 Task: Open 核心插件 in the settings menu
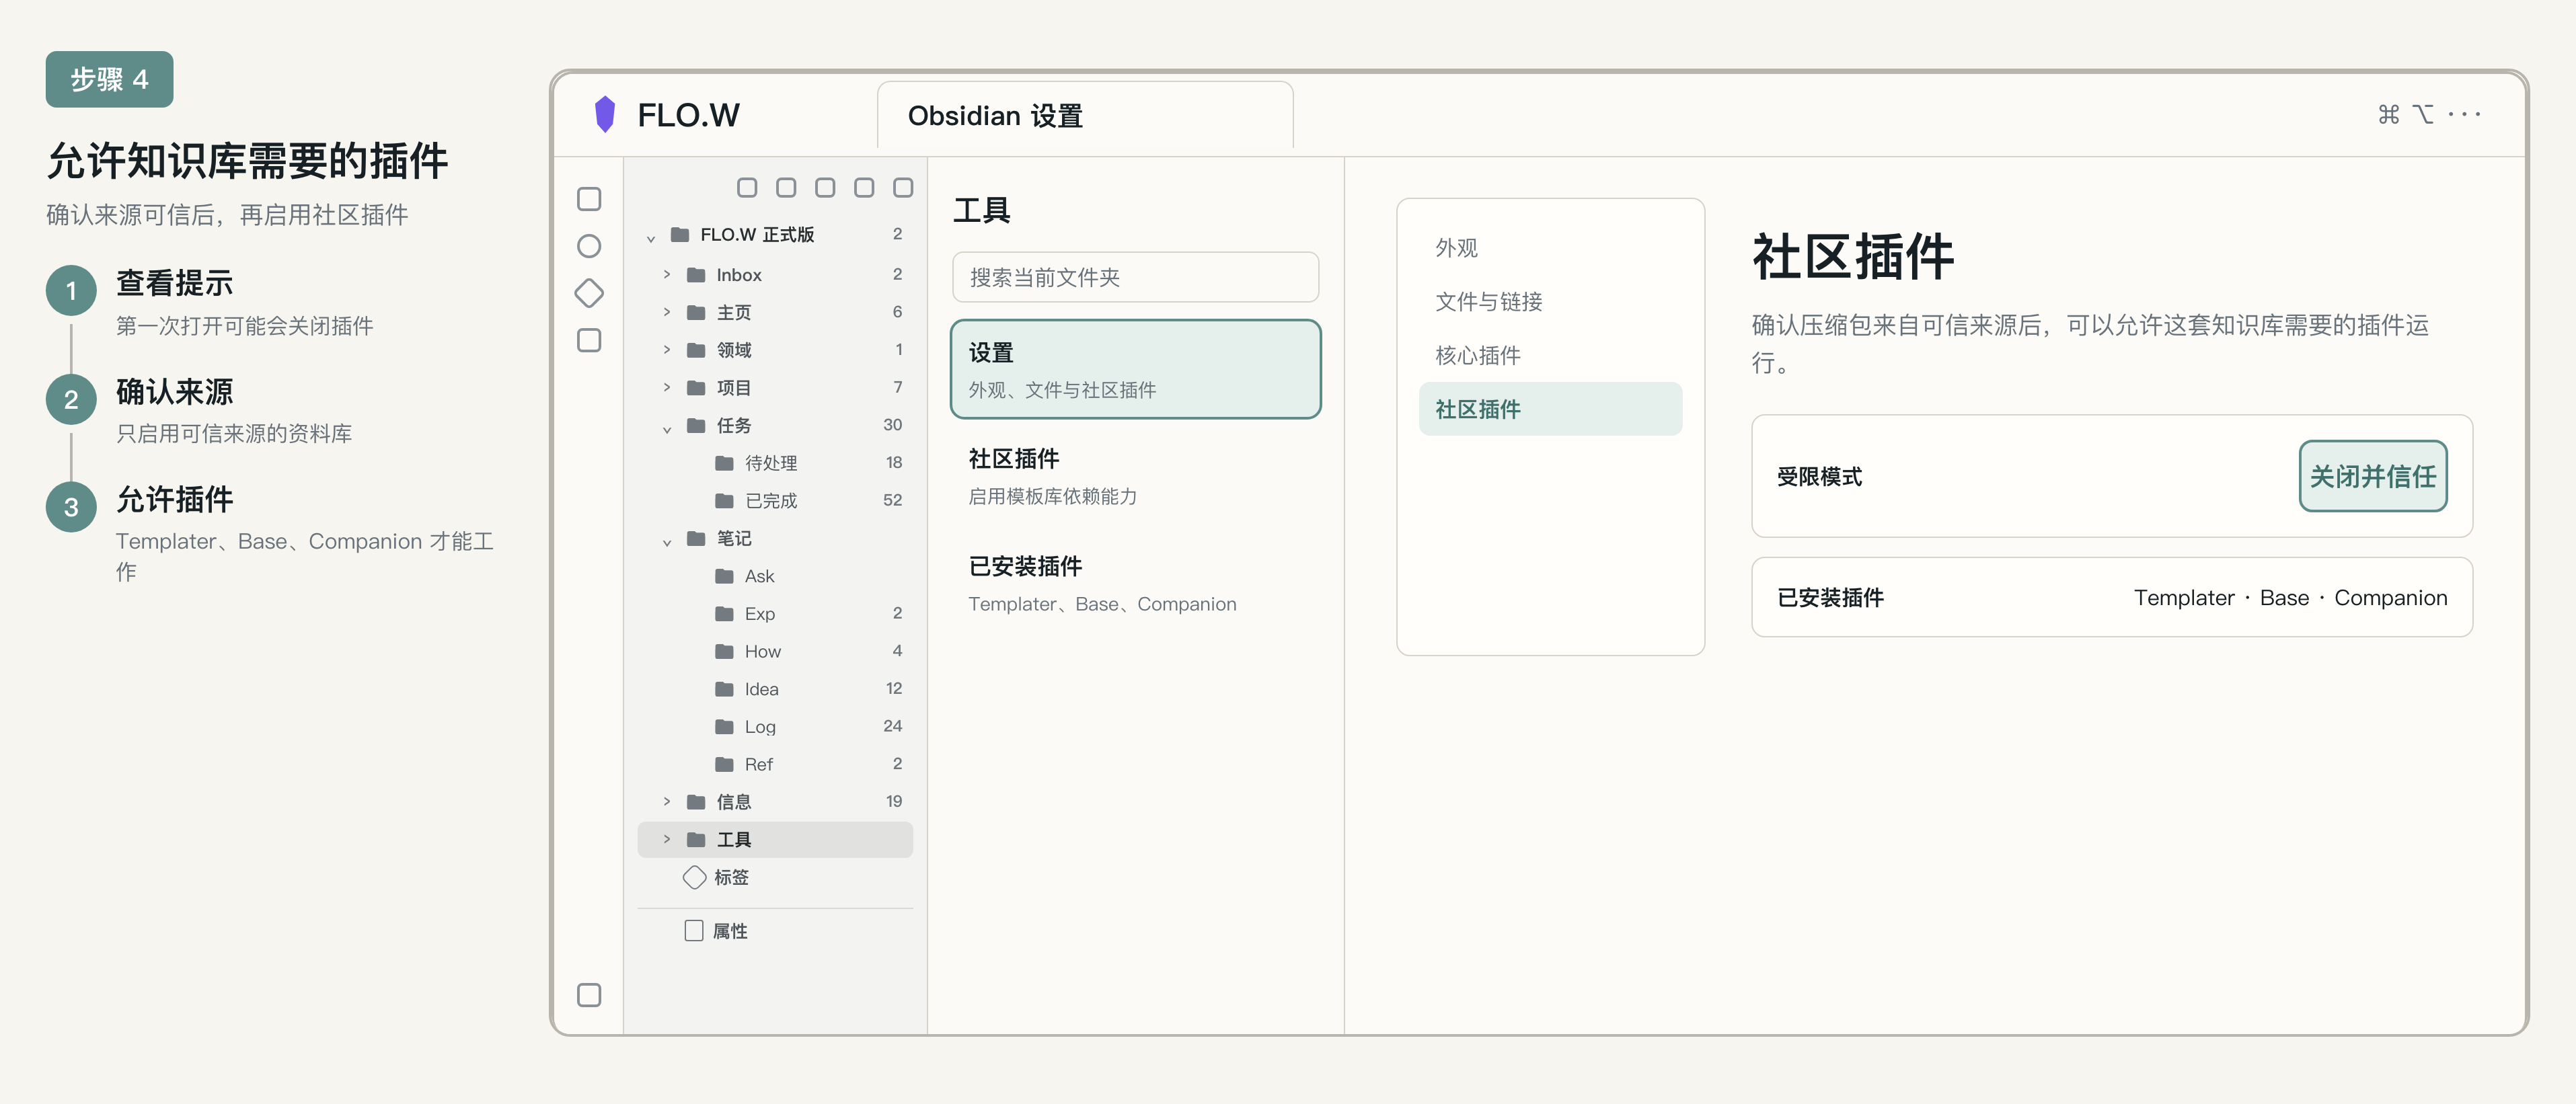pyautogui.click(x=1550, y=355)
